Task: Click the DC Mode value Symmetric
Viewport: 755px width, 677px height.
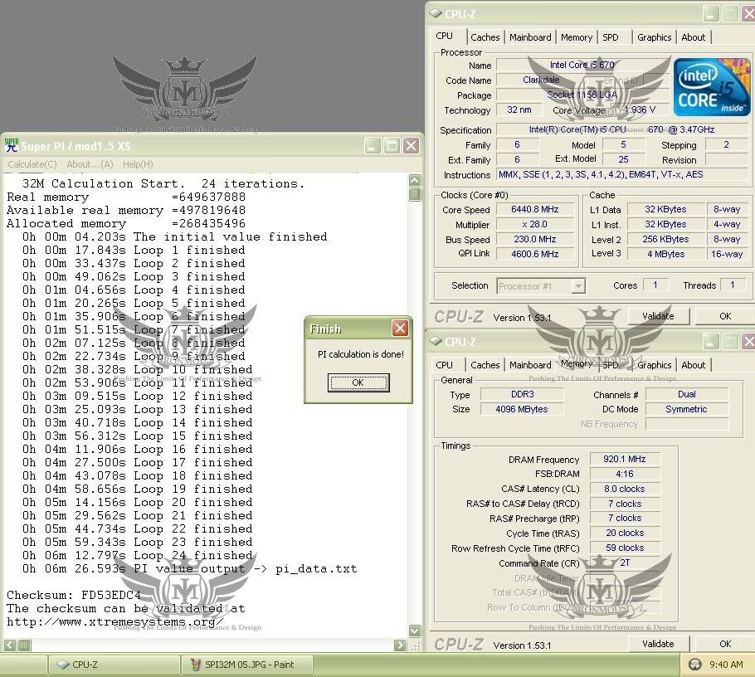Action: (687, 409)
